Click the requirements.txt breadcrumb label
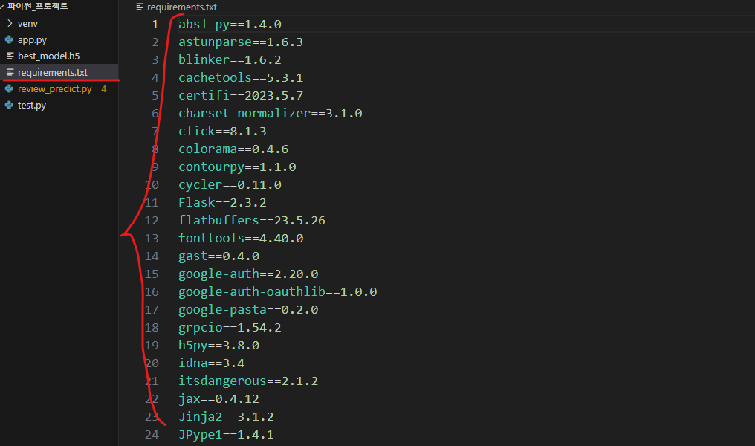 coord(181,7)
